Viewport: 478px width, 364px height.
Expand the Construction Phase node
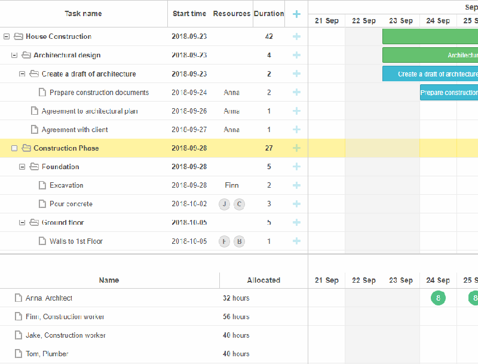pyautogui.click(x=14, y=148)
